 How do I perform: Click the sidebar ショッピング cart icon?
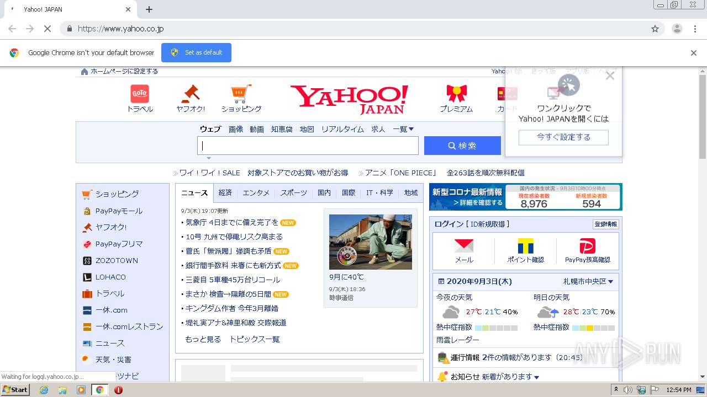[x=87, y=194]
